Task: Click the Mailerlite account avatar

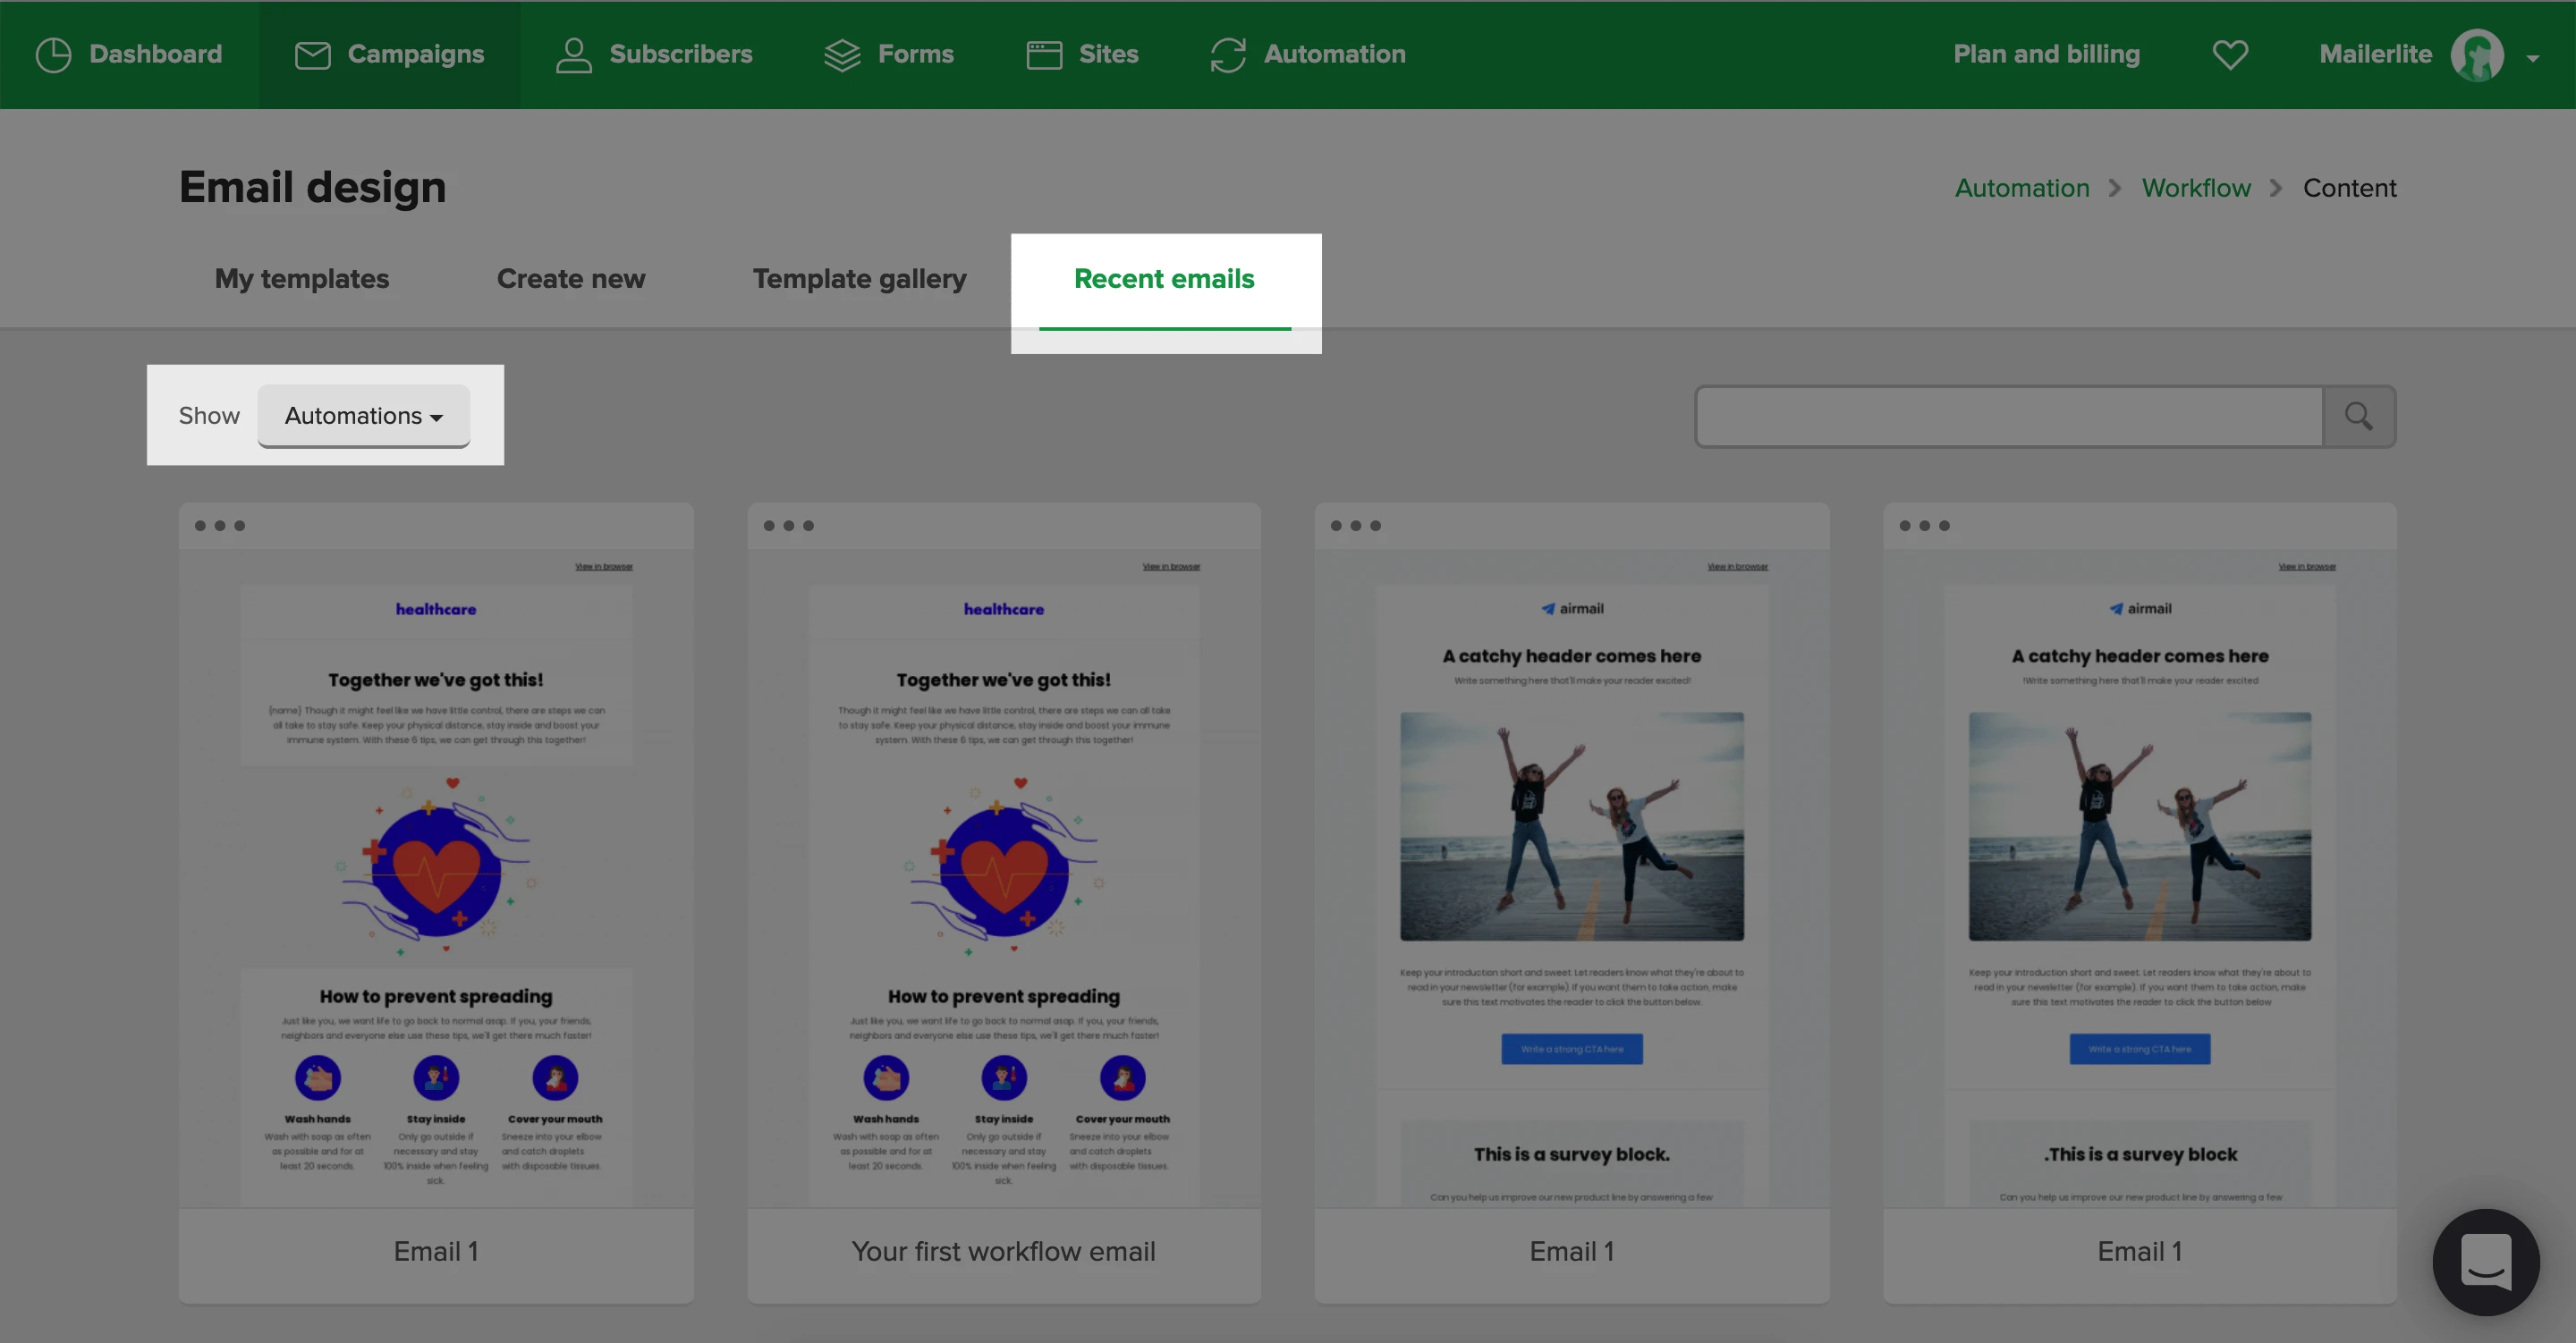Action: point(2476,55)
